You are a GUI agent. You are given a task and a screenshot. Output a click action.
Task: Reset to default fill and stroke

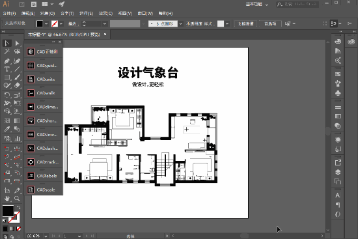(x=4, y=221)
